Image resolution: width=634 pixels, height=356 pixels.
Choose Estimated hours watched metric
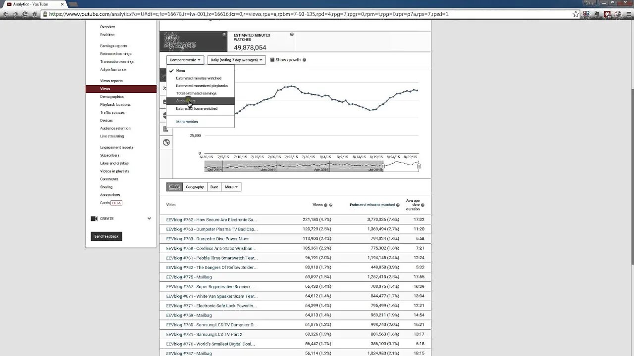[200, 108]
